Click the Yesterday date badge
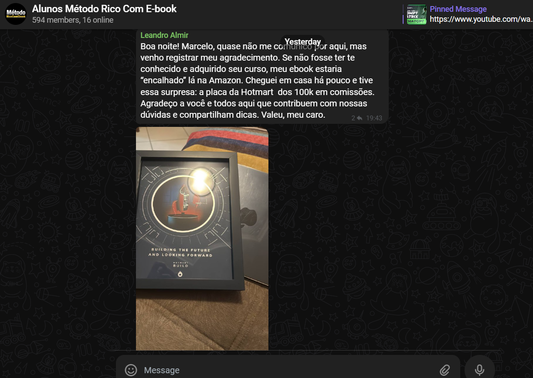The width and height of the screenshot is (533, 378). point(303,42)
